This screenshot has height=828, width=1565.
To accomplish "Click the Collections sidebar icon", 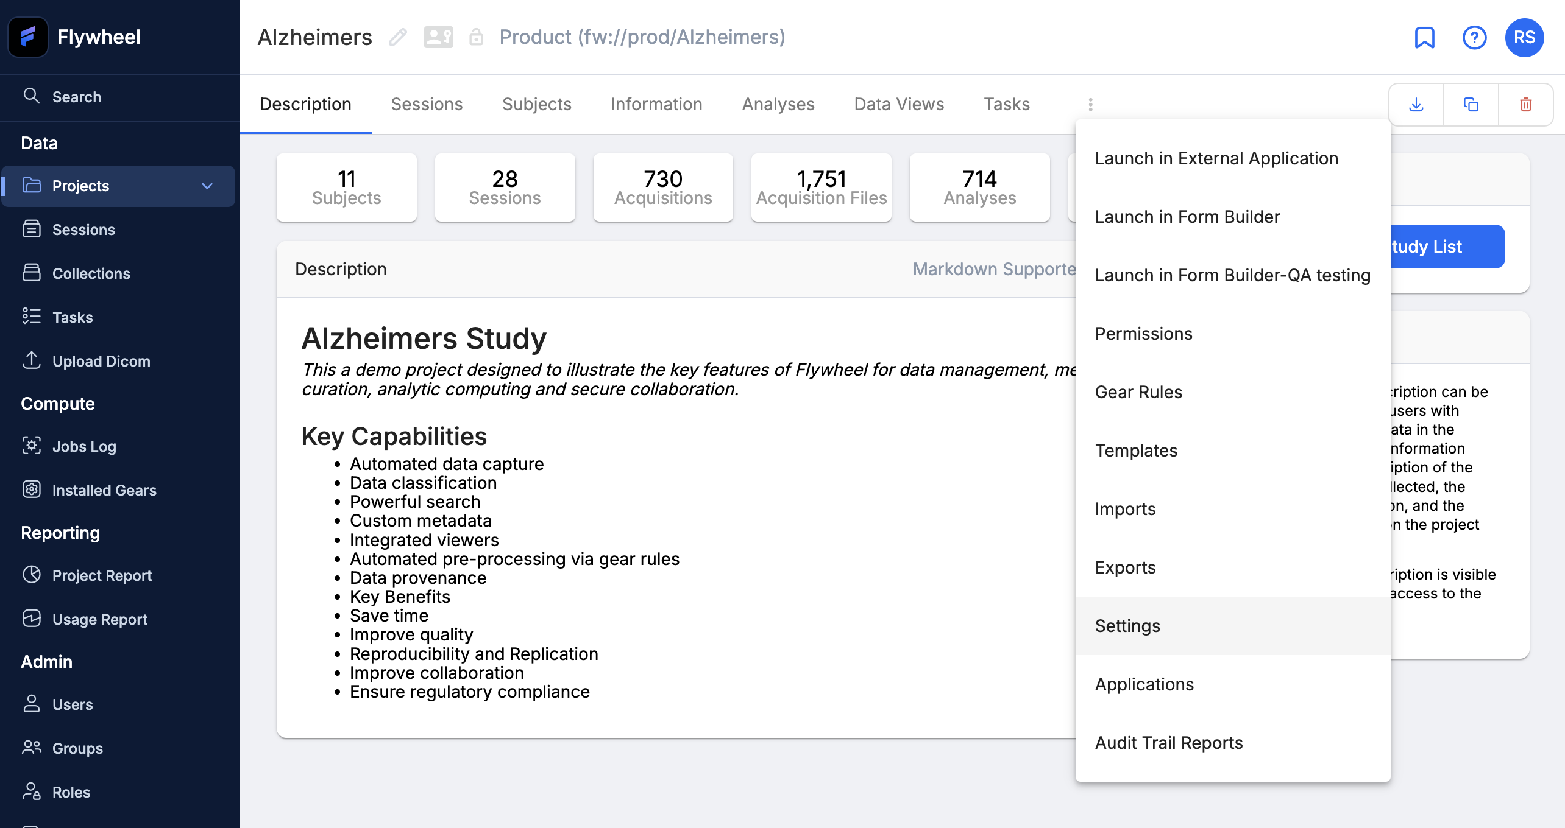I will click(x=32, y=273).
